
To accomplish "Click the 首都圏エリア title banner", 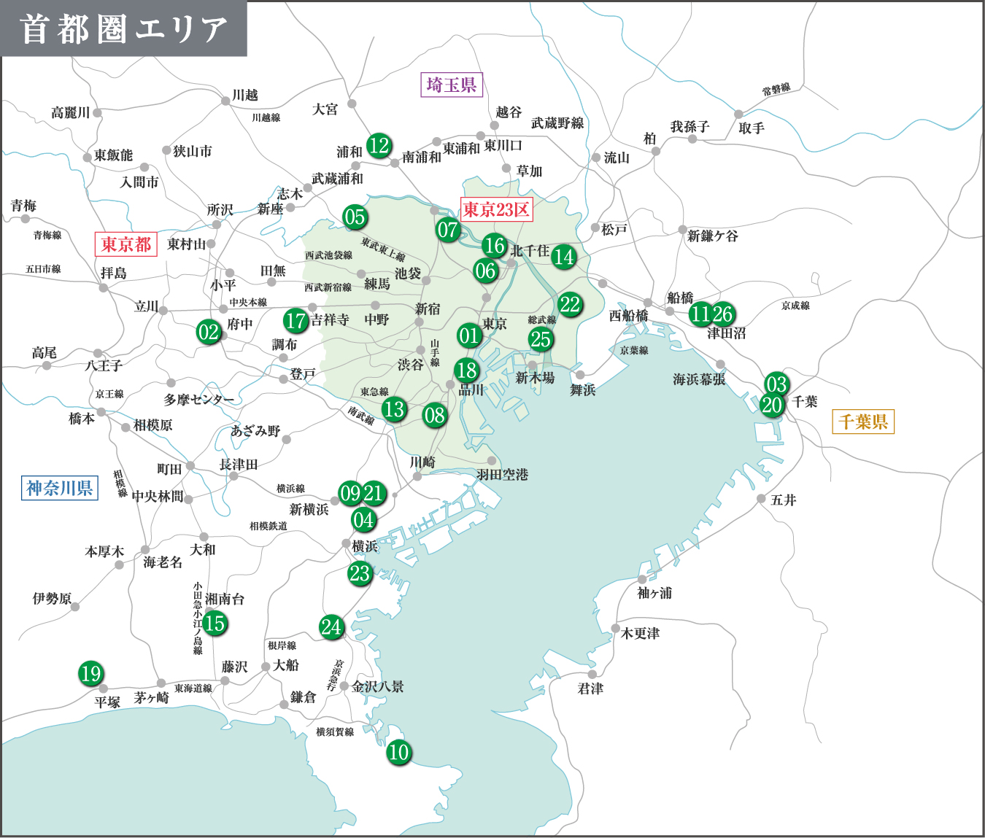I will tap(124, 29).
